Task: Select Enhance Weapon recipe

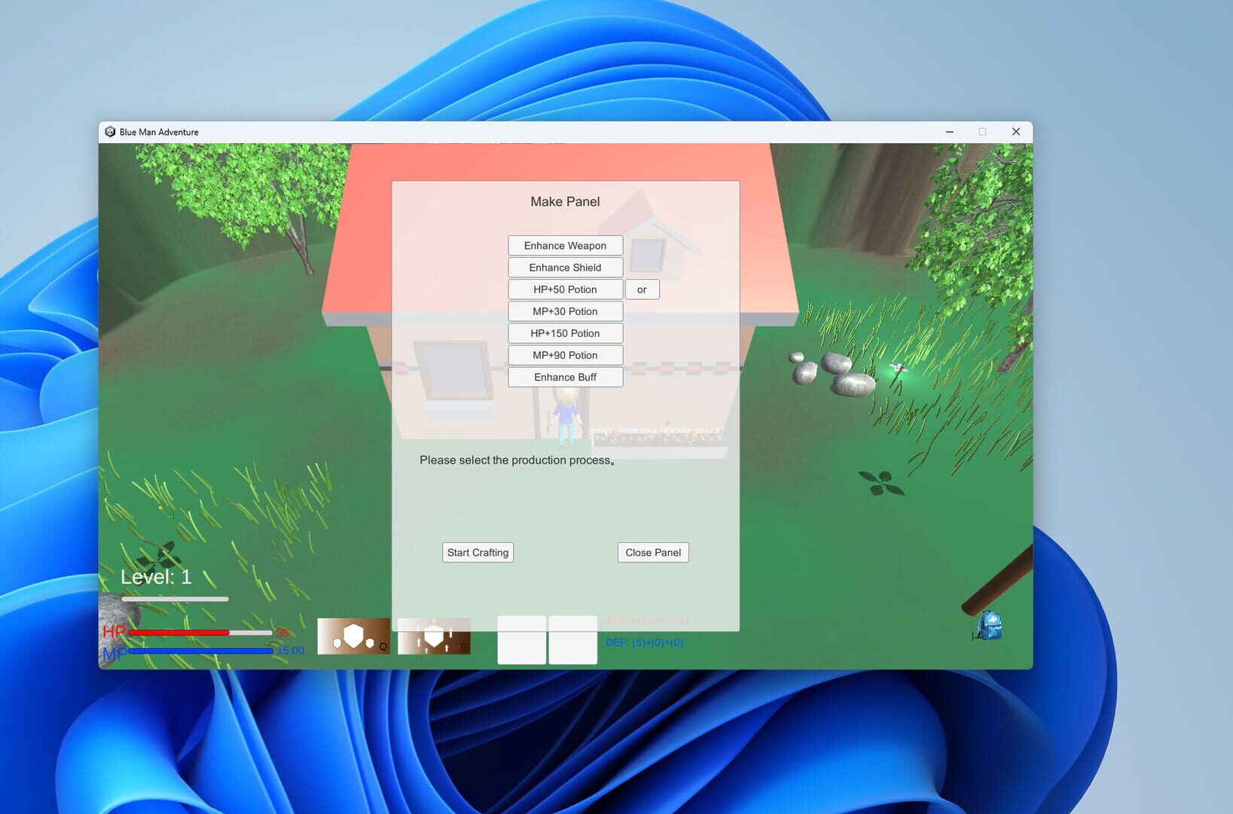Action: 565,246
